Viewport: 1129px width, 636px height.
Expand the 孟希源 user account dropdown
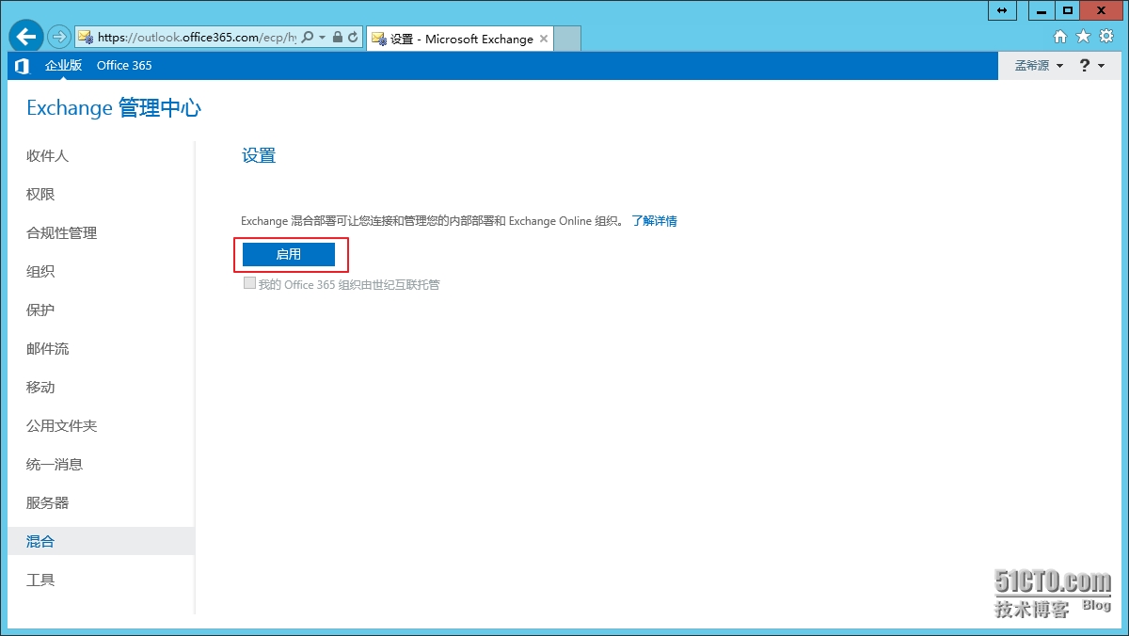tap(1039, 66)
